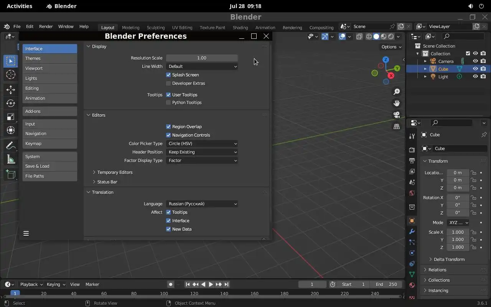Open the Scene properties tab
The image size is (491, 307).
pos(412,182)
